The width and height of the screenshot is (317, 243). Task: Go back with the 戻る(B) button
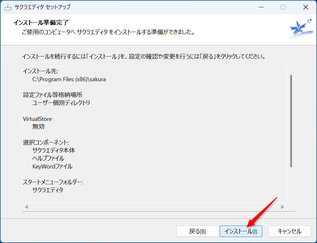click(197, 231)
